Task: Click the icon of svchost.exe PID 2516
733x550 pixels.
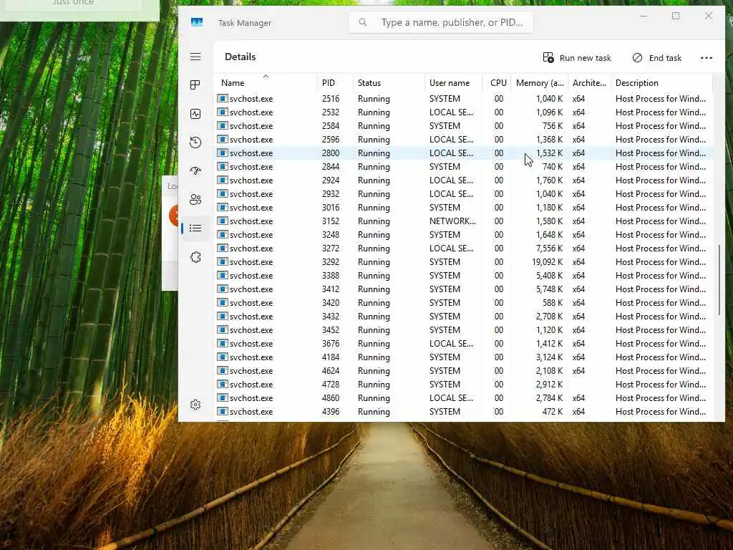Action: point(223,98)
